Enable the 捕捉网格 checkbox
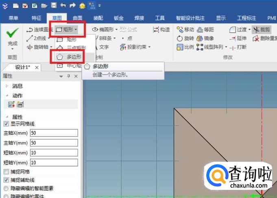277x198 pixels. [x=6, y=172]
